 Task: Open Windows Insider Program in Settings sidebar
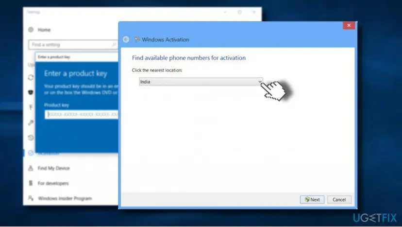[x=65, y=198]
